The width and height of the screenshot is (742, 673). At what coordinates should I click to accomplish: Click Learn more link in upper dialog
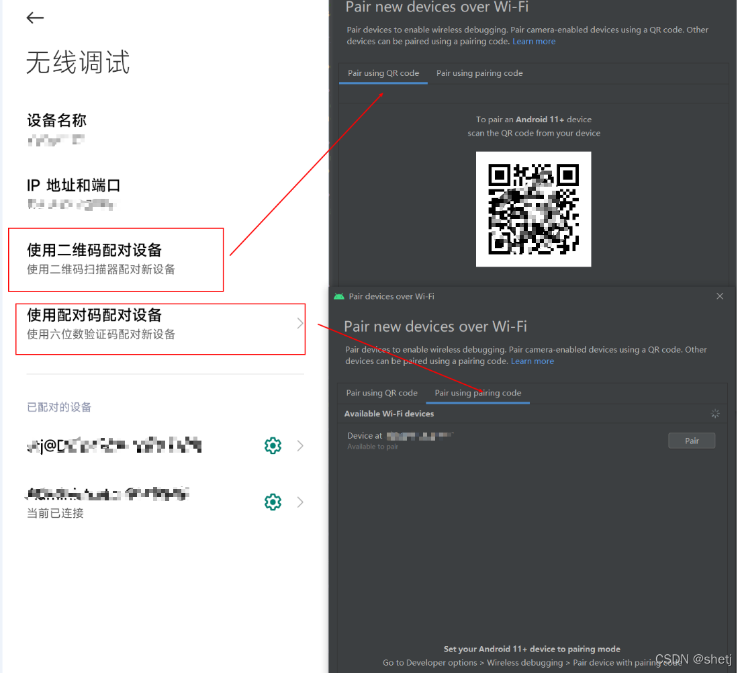(x=534, y=41)
